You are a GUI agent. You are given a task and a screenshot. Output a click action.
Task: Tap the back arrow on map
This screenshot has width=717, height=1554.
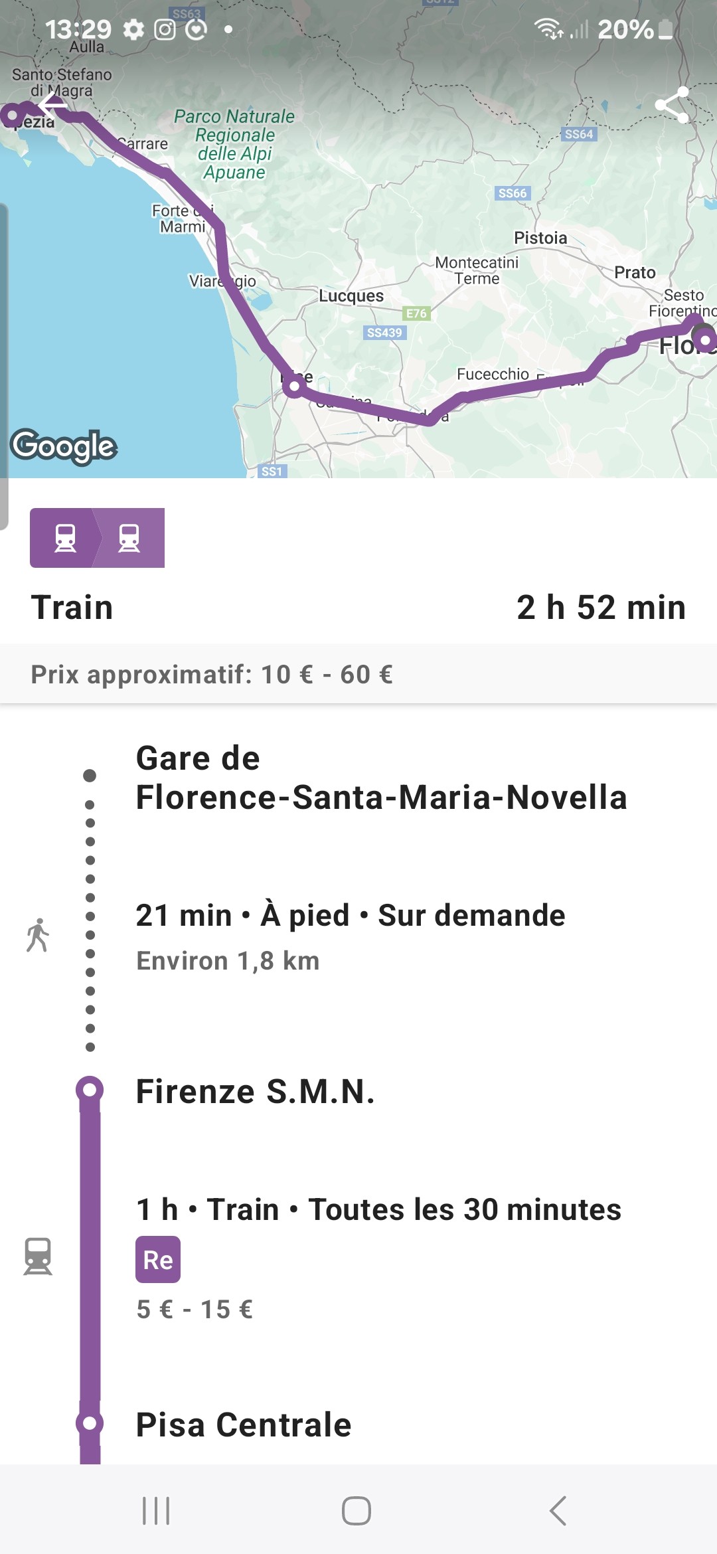[x=53, y=105]
